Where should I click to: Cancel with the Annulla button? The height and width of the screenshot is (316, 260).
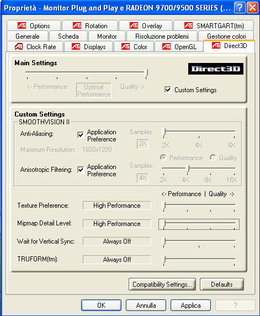pos(146,306)
